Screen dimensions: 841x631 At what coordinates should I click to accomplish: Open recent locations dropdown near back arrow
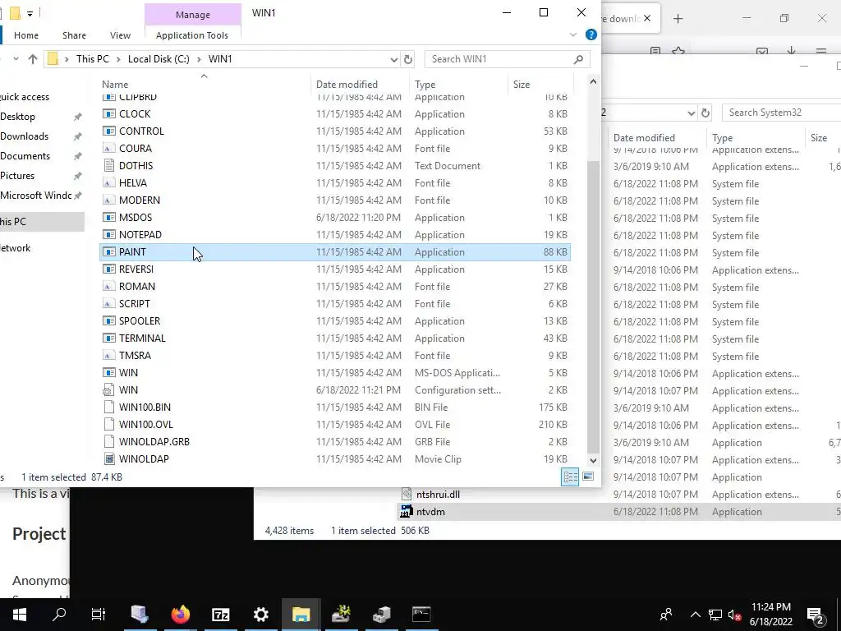pos(16,59)
